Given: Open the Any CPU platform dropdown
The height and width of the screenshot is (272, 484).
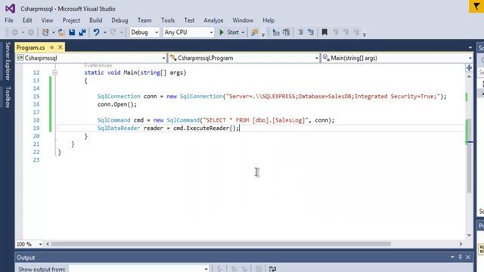Looking at the screenshot, I should click(x=188, y=32).
